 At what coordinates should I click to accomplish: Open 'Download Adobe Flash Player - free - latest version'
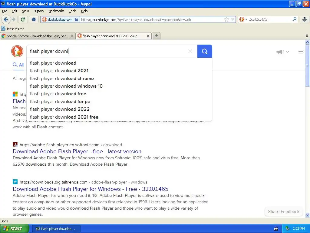[77, 151]
